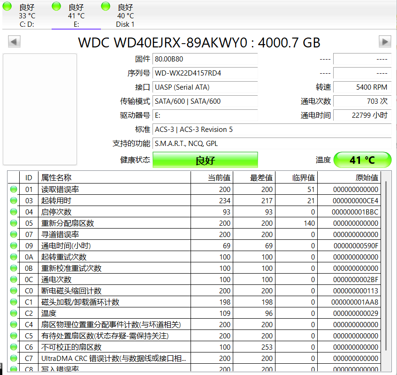Click status dot for row C4 扇区物理位置重分配事件计数
The height and width of the screenshot is (375, 397).
click(x=14, y=325)
